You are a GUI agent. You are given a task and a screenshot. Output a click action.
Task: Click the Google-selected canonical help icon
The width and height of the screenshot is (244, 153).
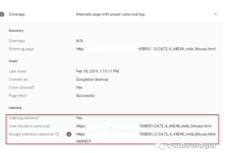click(57, 134)
